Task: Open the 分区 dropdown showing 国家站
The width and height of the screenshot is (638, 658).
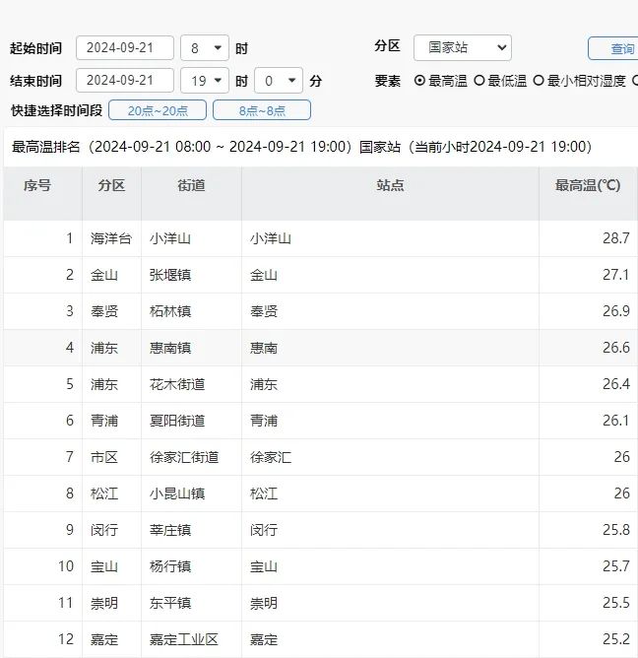Action: [x=462, y=47]
